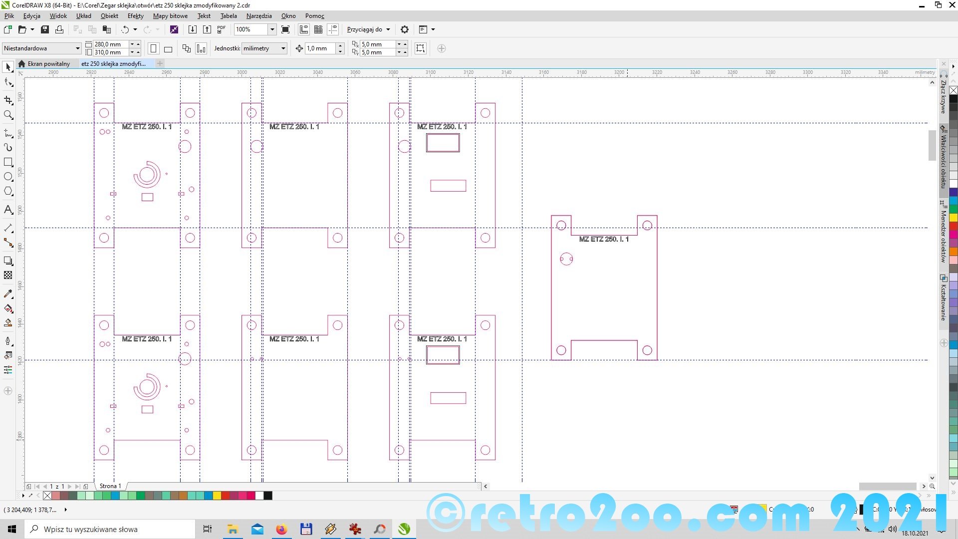This screenshot has height=539, width=958.
Task: Toggle Show grid button
Action: (x=318, y=29)
